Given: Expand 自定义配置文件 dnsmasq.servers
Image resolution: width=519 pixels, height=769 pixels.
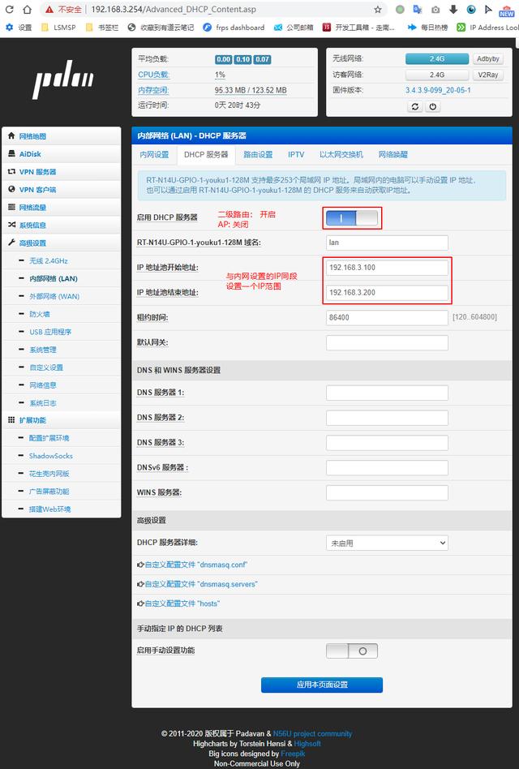Looking at the screenshot, I should tap(197, 584).
